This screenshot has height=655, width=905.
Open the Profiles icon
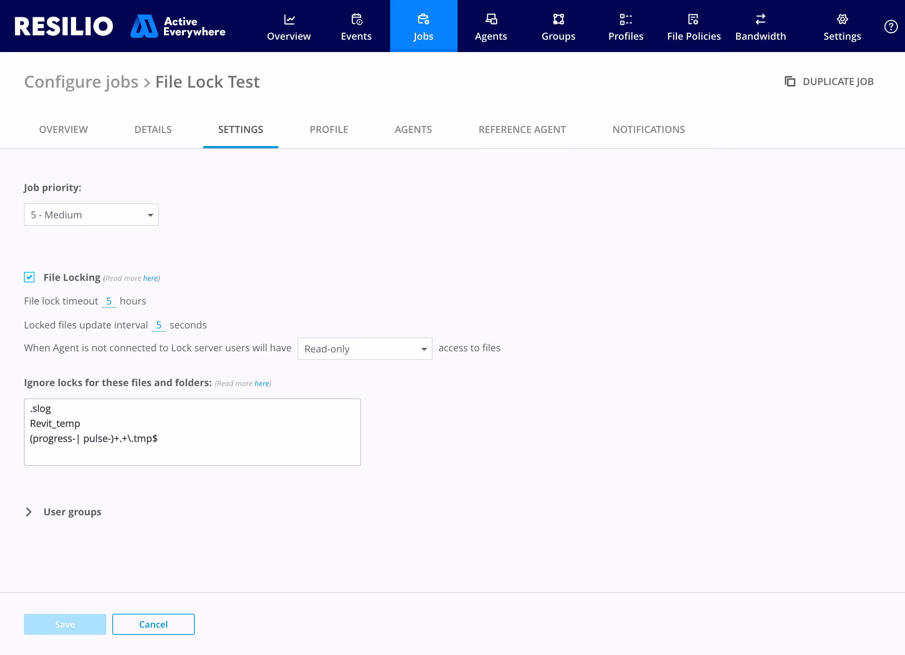click(x=625, y=19)
